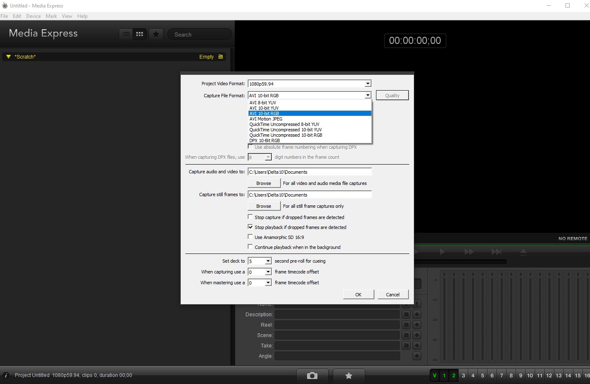Click the clapper icon beside Scene field
Screen dimensions: 590x384
[406, 335]
